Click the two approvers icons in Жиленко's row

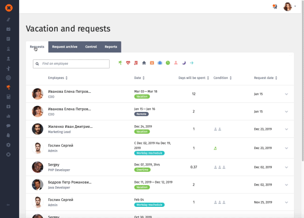pyautogui.click(x=218, y=129)
